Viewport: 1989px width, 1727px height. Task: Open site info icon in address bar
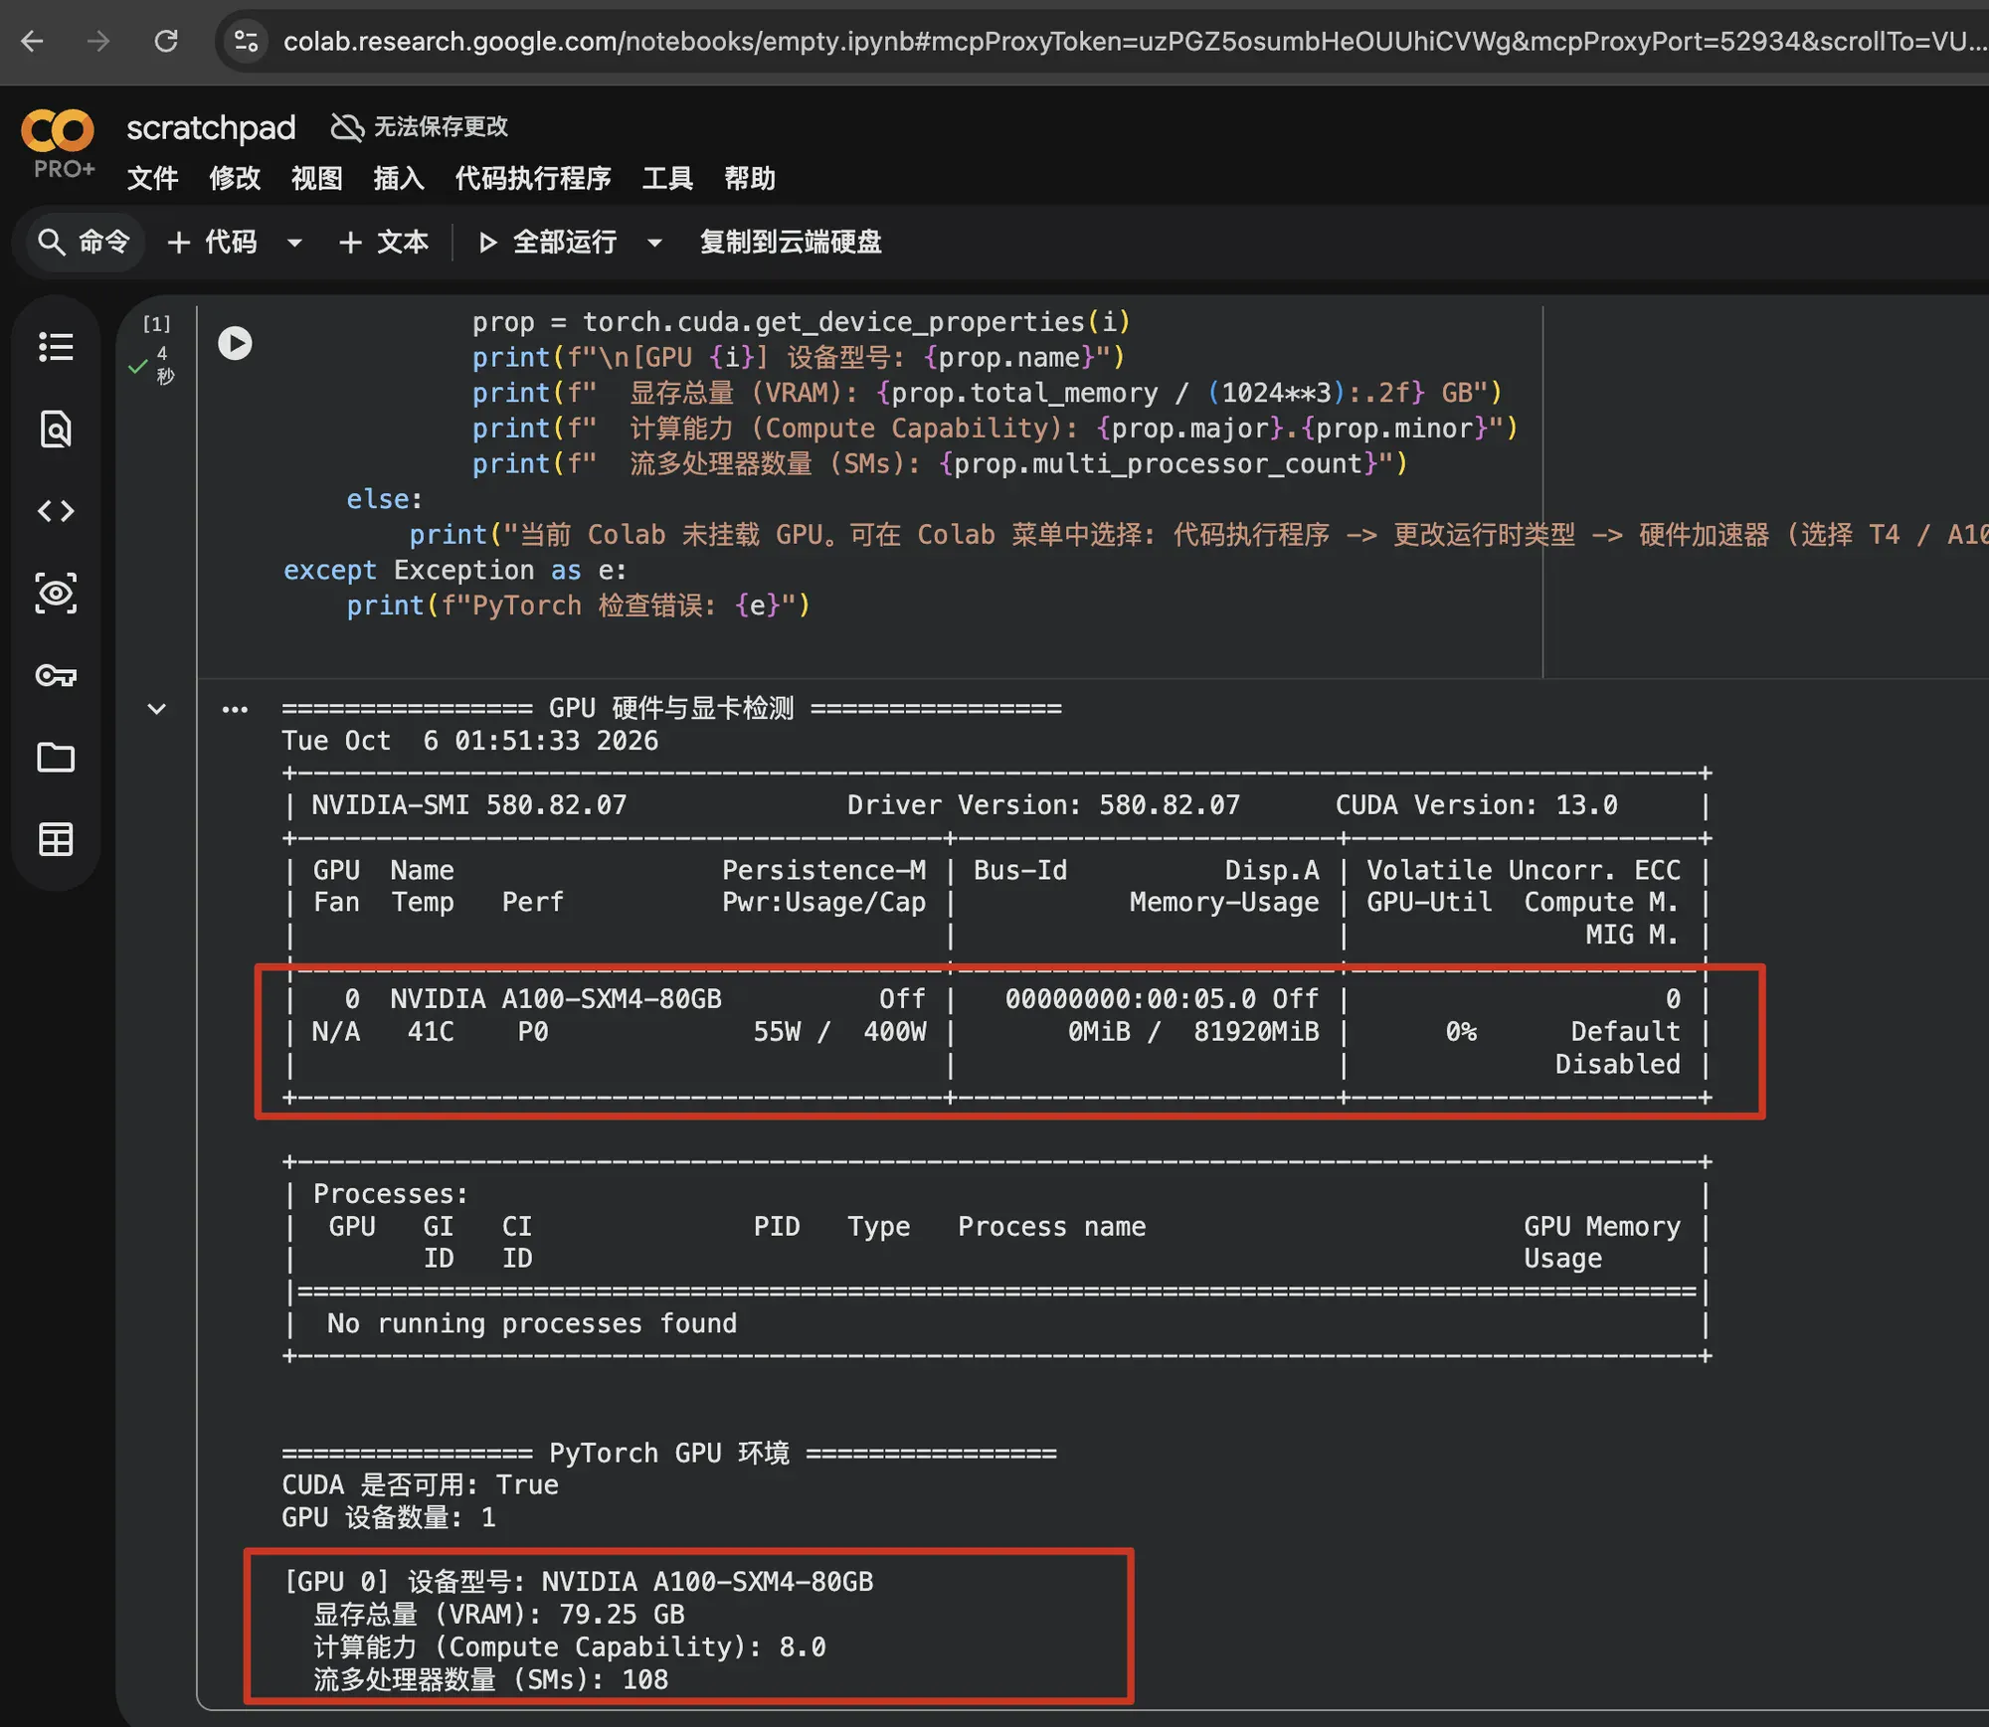point(246,41)
